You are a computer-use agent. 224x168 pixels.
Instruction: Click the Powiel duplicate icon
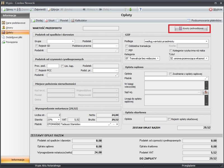[x=58, y=20]
